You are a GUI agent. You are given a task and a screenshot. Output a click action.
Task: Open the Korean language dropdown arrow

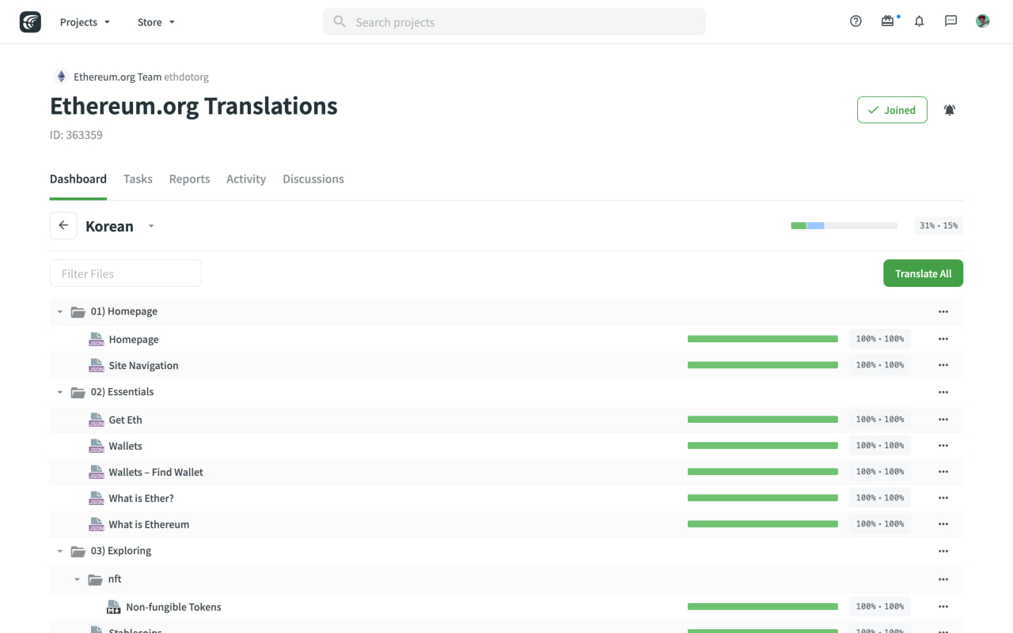click(151, 226)
